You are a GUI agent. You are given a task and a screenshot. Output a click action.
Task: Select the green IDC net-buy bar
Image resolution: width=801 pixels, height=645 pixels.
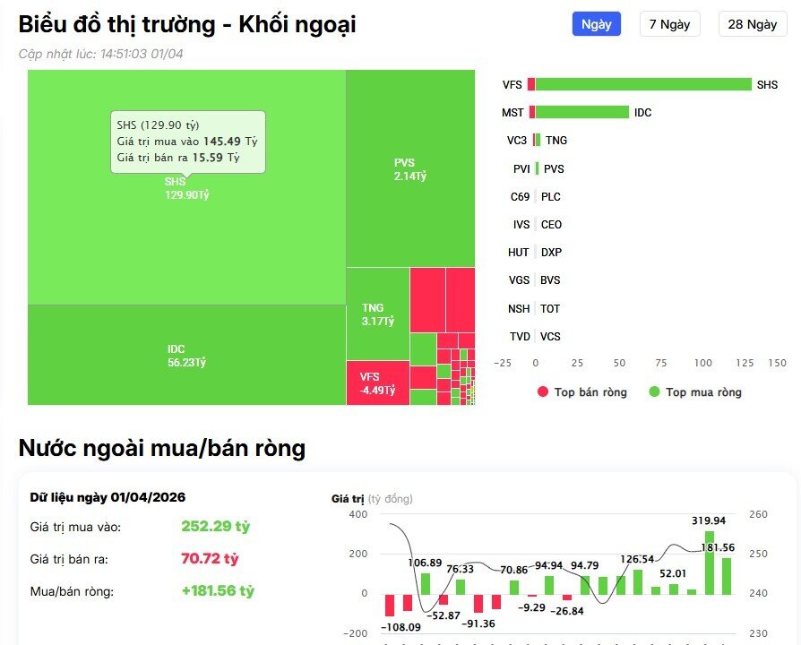(582, 112)
